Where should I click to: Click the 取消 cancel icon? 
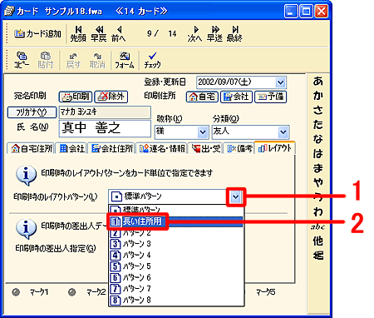point(97,60)
